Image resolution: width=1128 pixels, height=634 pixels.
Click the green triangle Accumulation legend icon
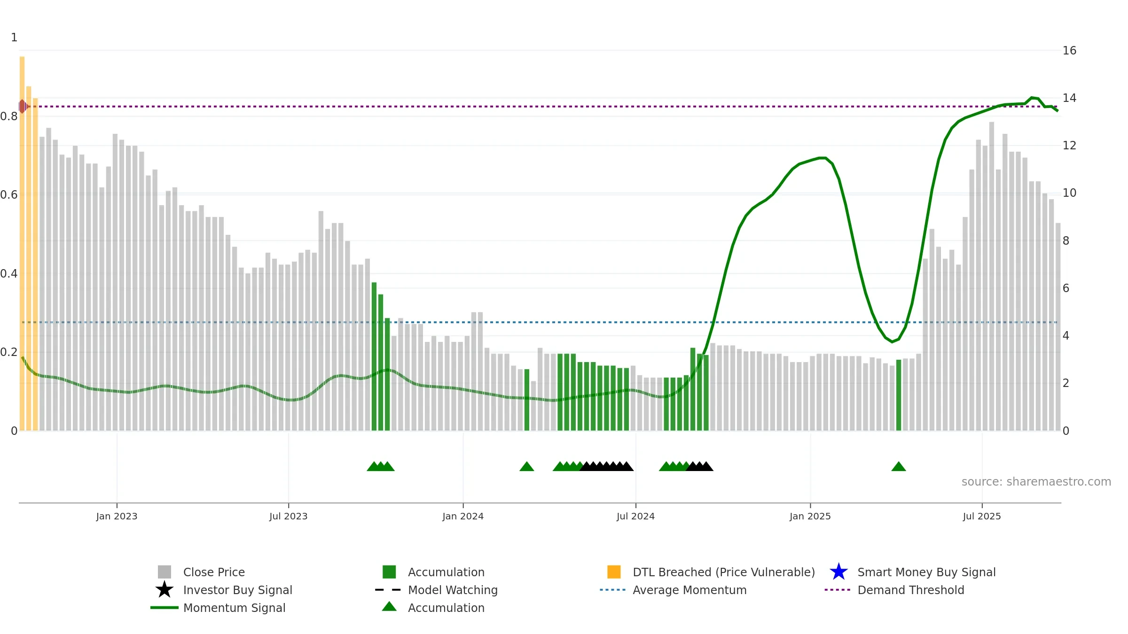(x=389, y=607)
